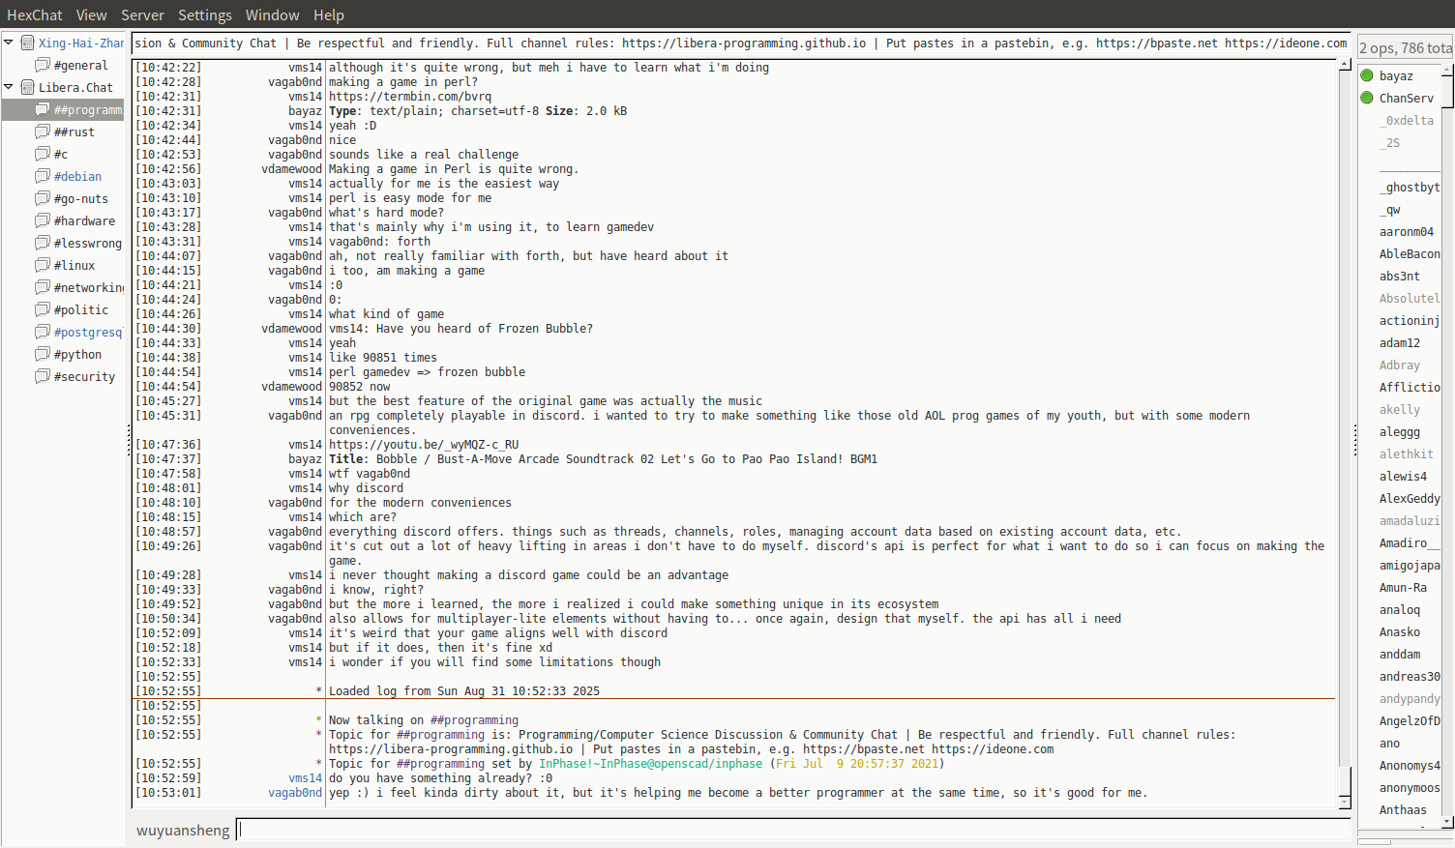Switch to the #general channel

pyautogui.click(x=80, y=65)
